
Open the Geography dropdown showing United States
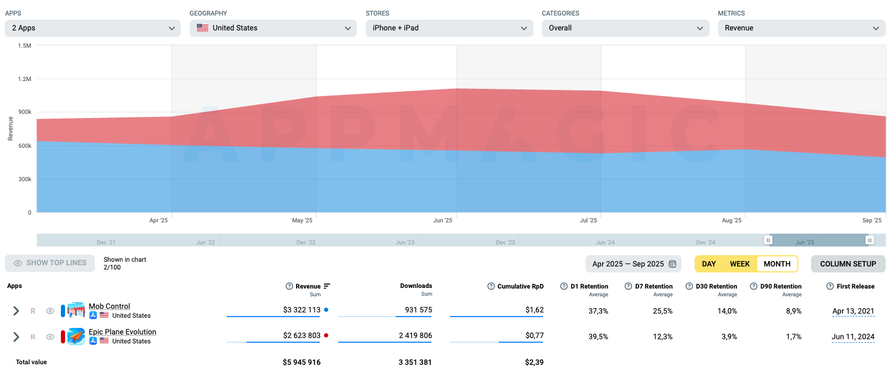[x=273, y=28]
